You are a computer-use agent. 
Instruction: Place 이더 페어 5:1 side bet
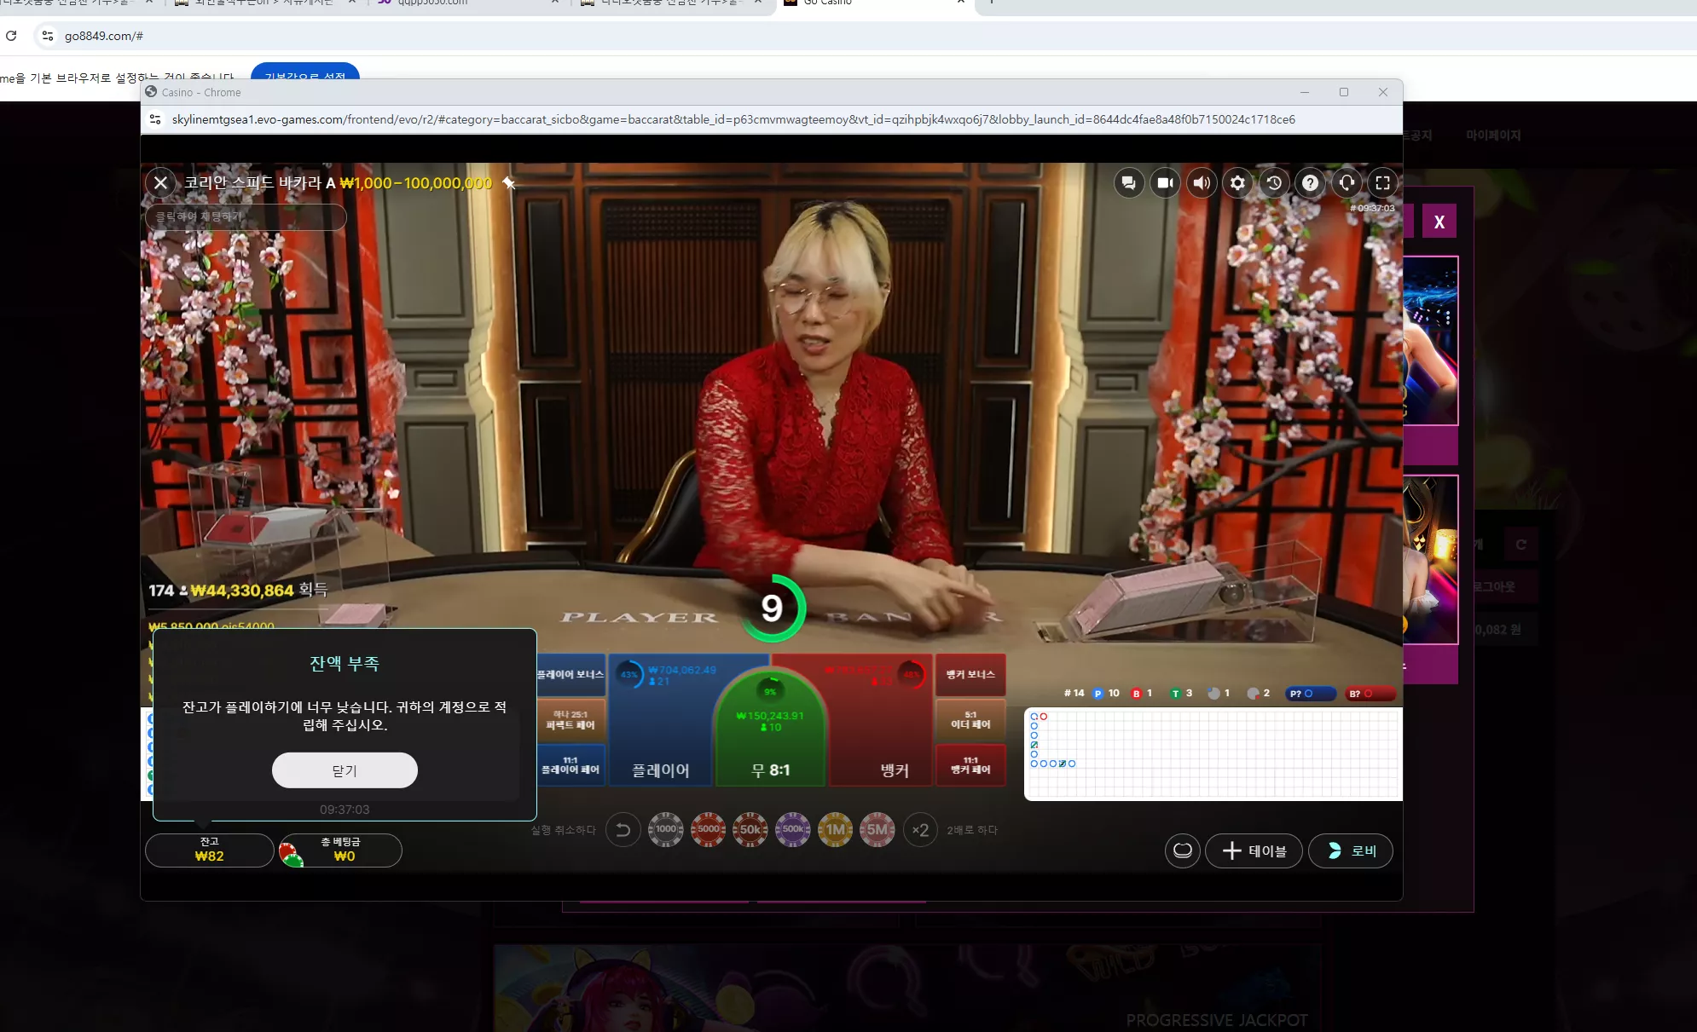click(970, 720)
